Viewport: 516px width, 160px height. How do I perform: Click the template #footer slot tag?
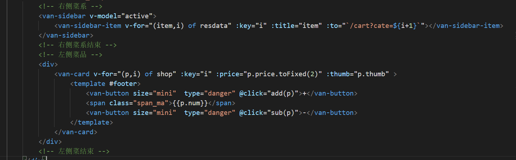(x=105, y=84)
